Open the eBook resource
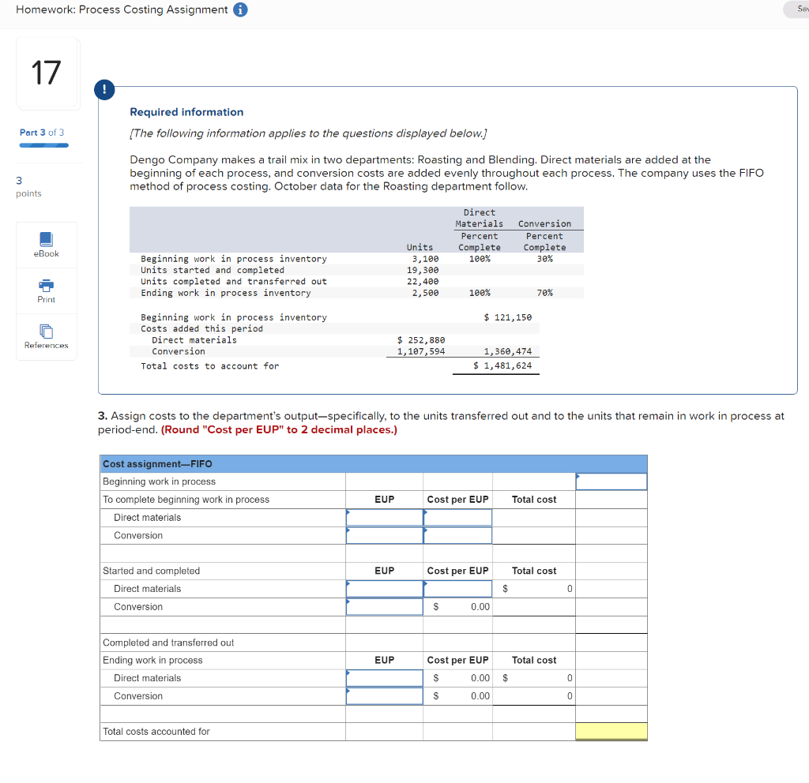The width and height of the screenshot is (809, 783). coord(46,245)
